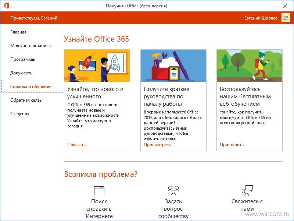294x221 pixels.
Task: Click the Показать link
Action: [76, 145]
